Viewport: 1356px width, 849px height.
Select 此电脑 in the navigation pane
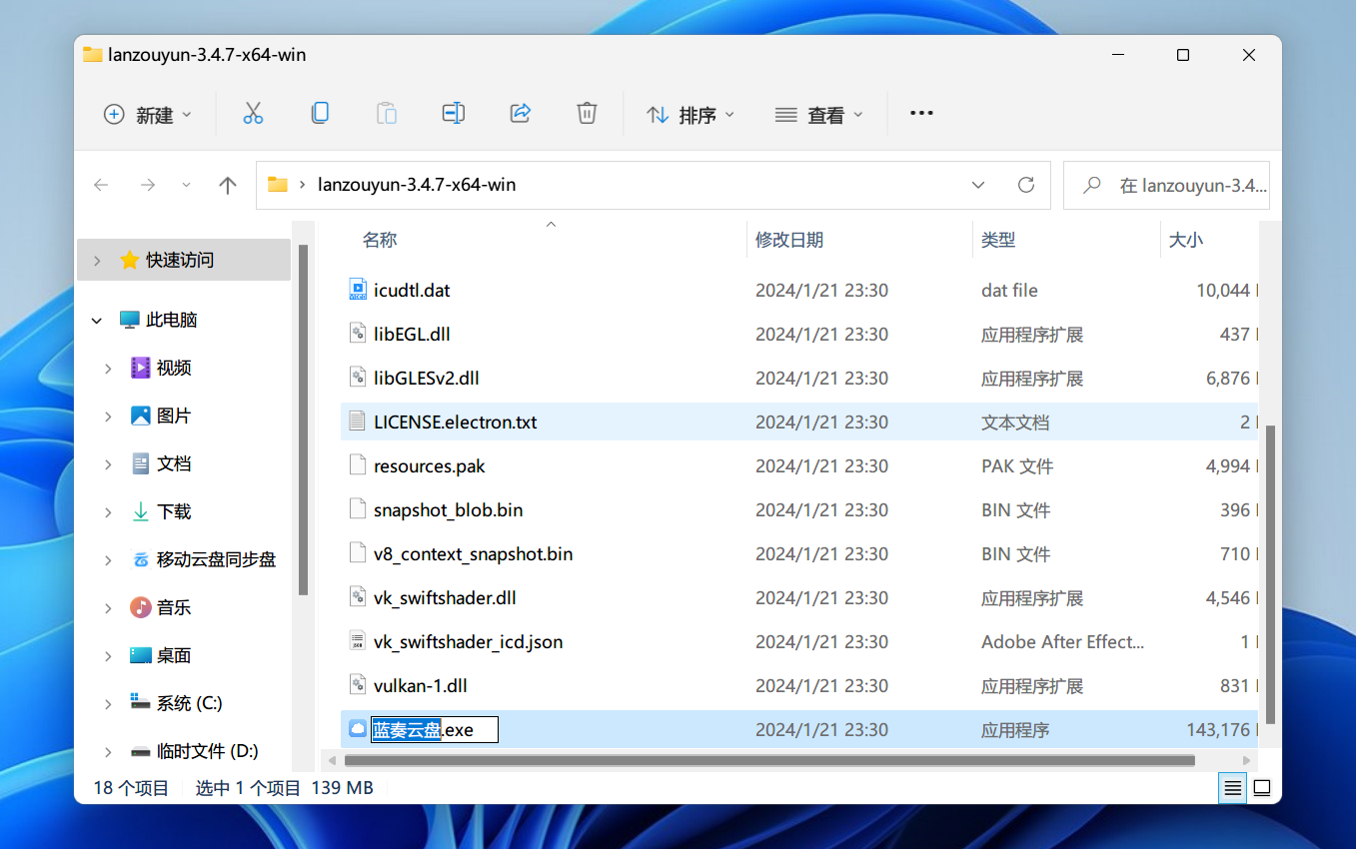click(172, 320)
